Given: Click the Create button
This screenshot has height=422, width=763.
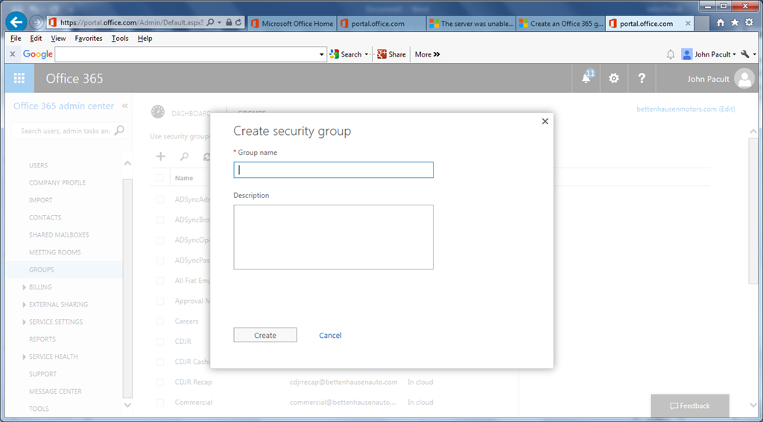Looking at the screenshot, I should coord(265,335).
